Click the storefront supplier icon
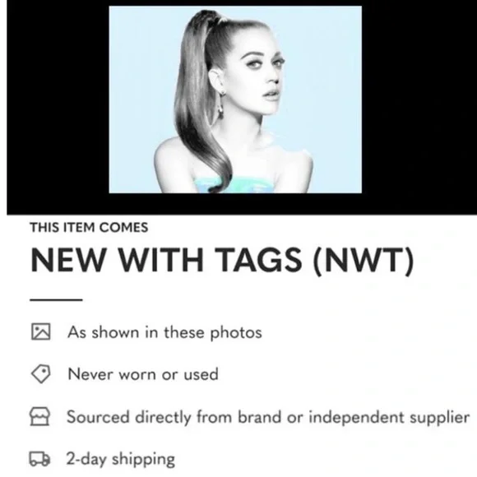Viewport: 477px width, 477px height. (x=39, y=416)
